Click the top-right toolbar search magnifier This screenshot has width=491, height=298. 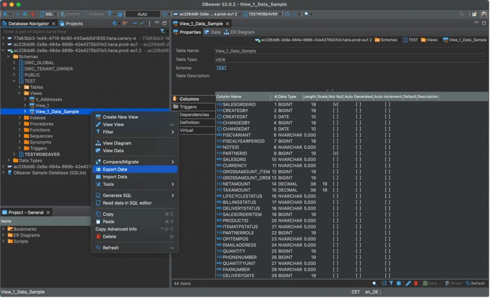point(461,14)
